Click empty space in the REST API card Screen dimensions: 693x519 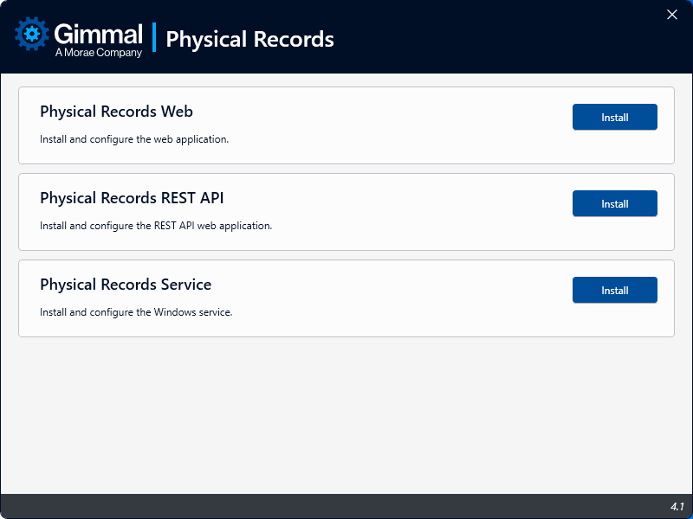390,212
